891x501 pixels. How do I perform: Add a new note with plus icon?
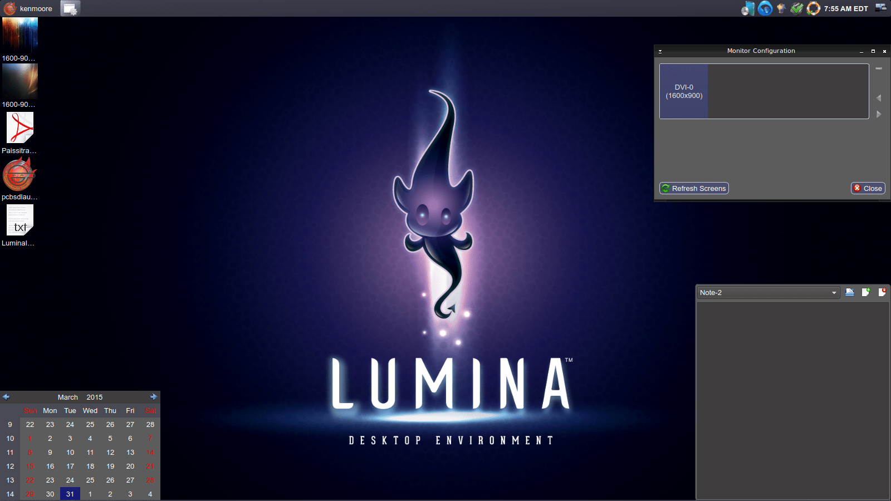pyautogui.click(x=865, y=292)
